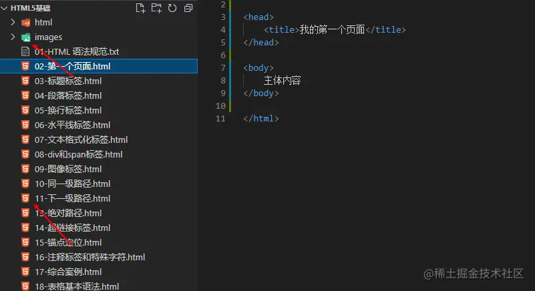Viewport: 535px width, 291px height.
Task: Click HTML5 icon beside 16-注释标签和特殊字符.html
Action: click(x=25, y=257)
